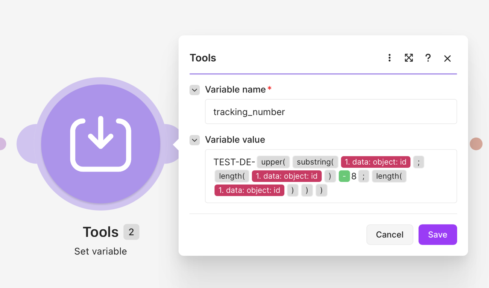489x288 pixels.
Task: Click the bold Tools label below the module circle
Action: (x=100, y=232)
